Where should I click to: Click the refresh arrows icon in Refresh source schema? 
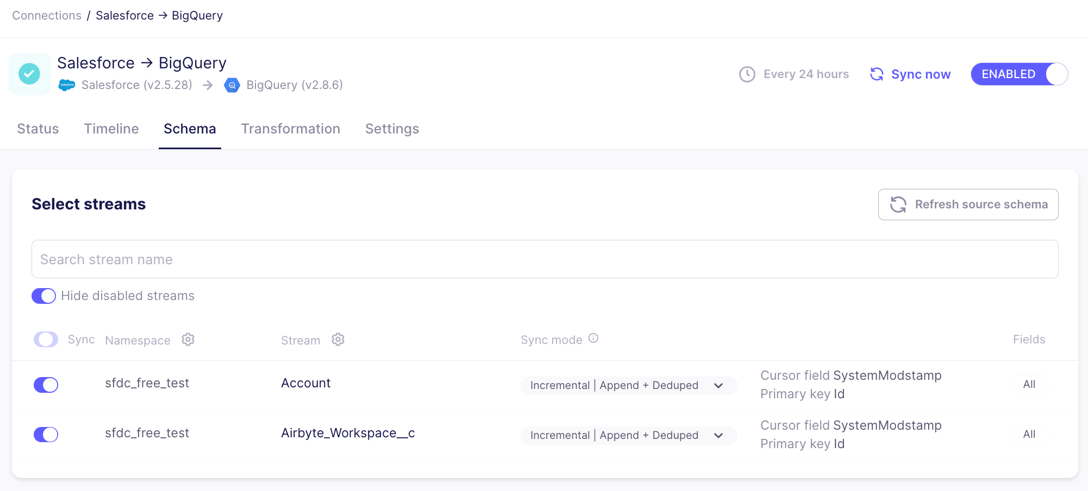tap(898, 205)
